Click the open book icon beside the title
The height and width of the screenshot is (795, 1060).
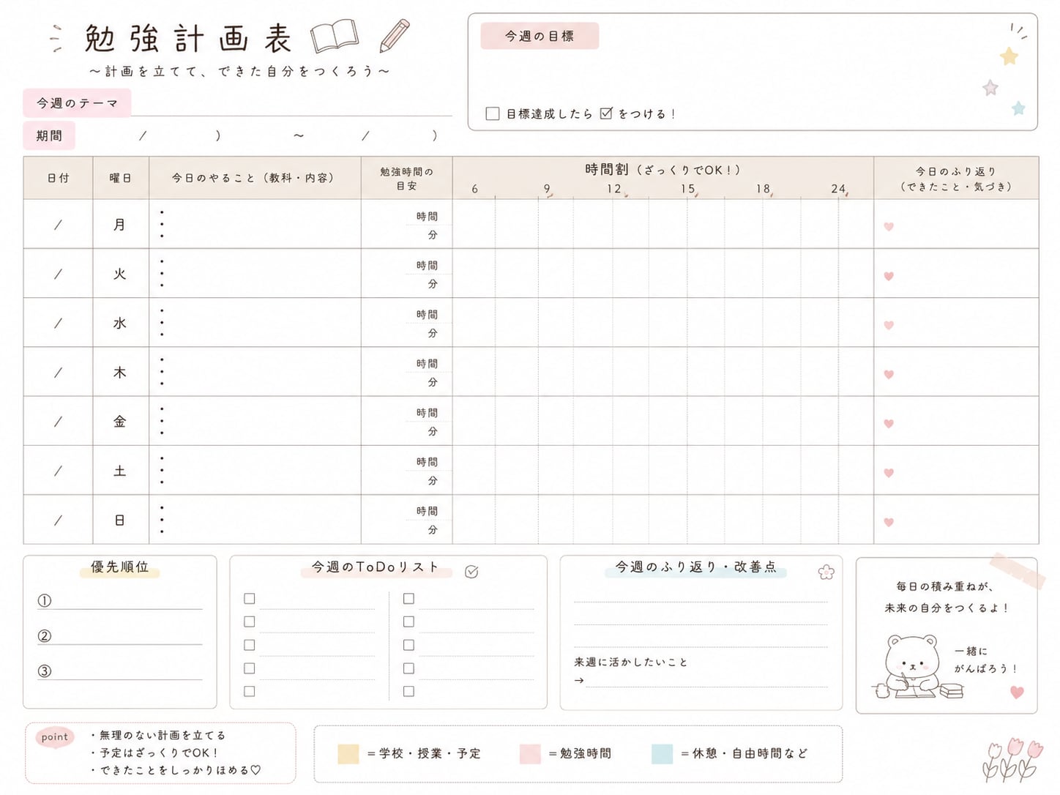(x=335, y=36)
